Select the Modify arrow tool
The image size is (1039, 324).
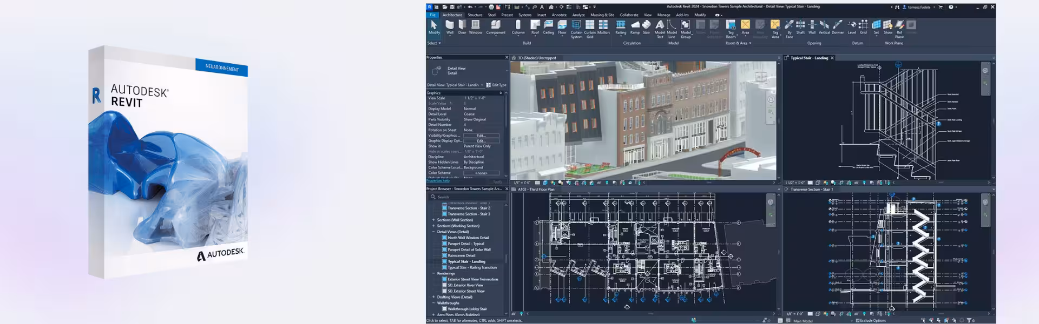pyautogui.click(x=434, y=27)
